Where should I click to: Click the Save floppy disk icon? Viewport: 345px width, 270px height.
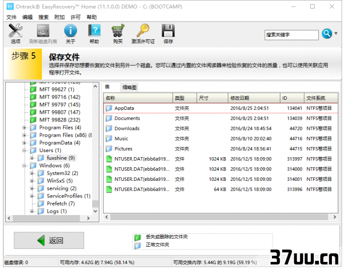click(168, 31)
